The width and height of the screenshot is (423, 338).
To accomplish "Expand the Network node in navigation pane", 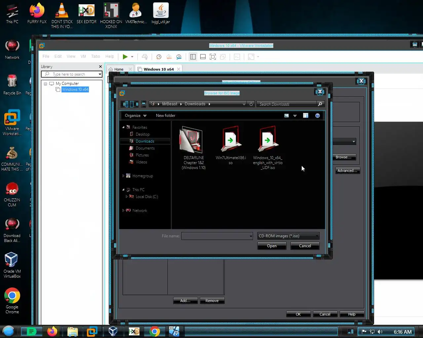I will (x=123, y=211).
